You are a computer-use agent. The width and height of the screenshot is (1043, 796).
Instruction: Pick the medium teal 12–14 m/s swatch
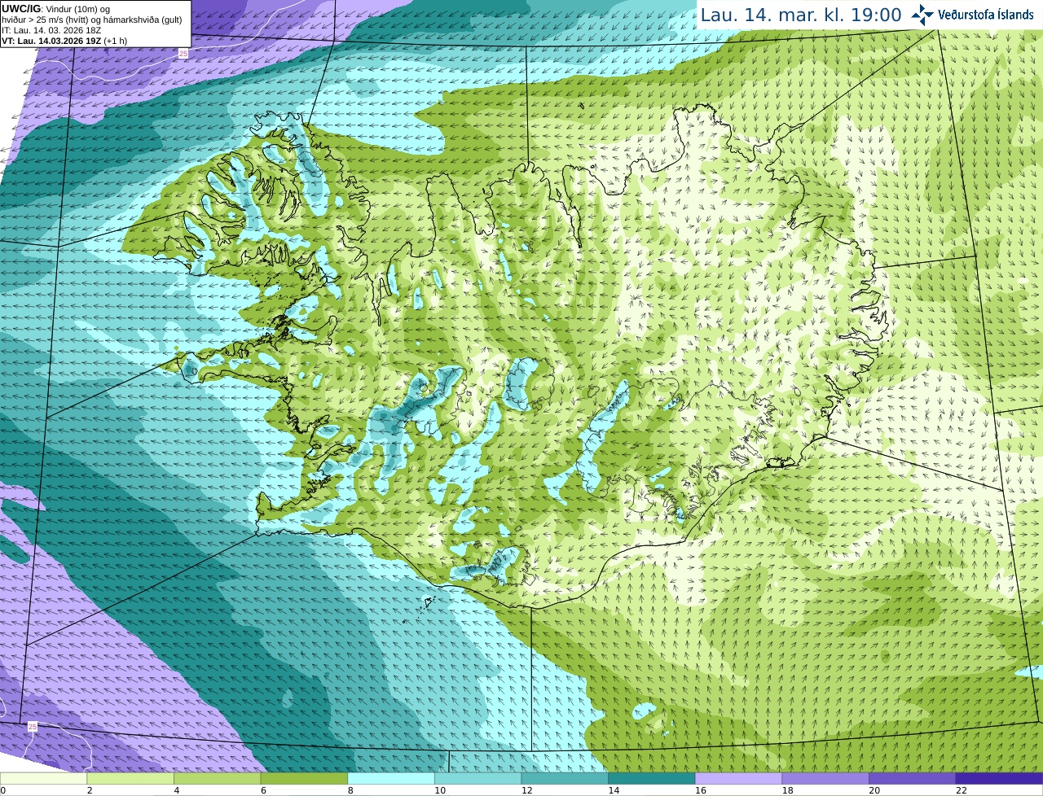[x=565, y=778]
